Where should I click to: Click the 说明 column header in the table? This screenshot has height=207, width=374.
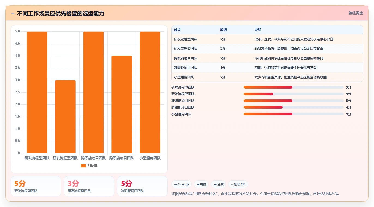(x=258, y=30)
